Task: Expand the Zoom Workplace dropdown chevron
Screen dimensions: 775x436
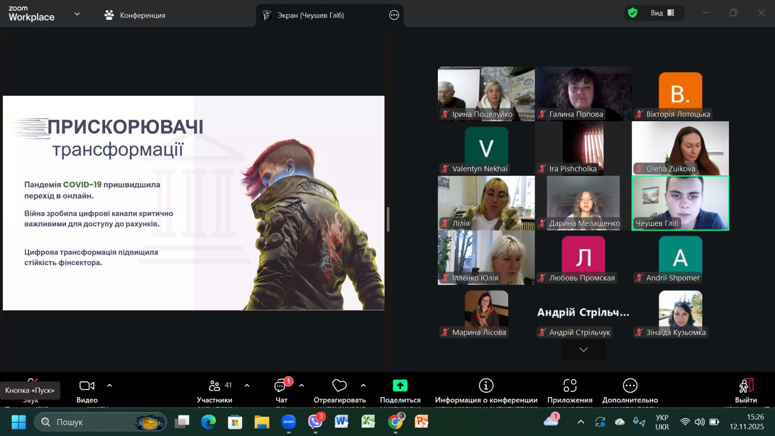Action: click(77, 14)
